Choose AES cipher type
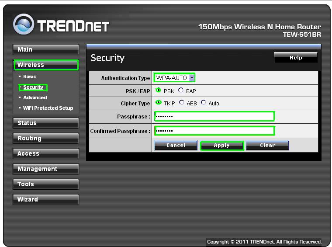 (182, 103)
